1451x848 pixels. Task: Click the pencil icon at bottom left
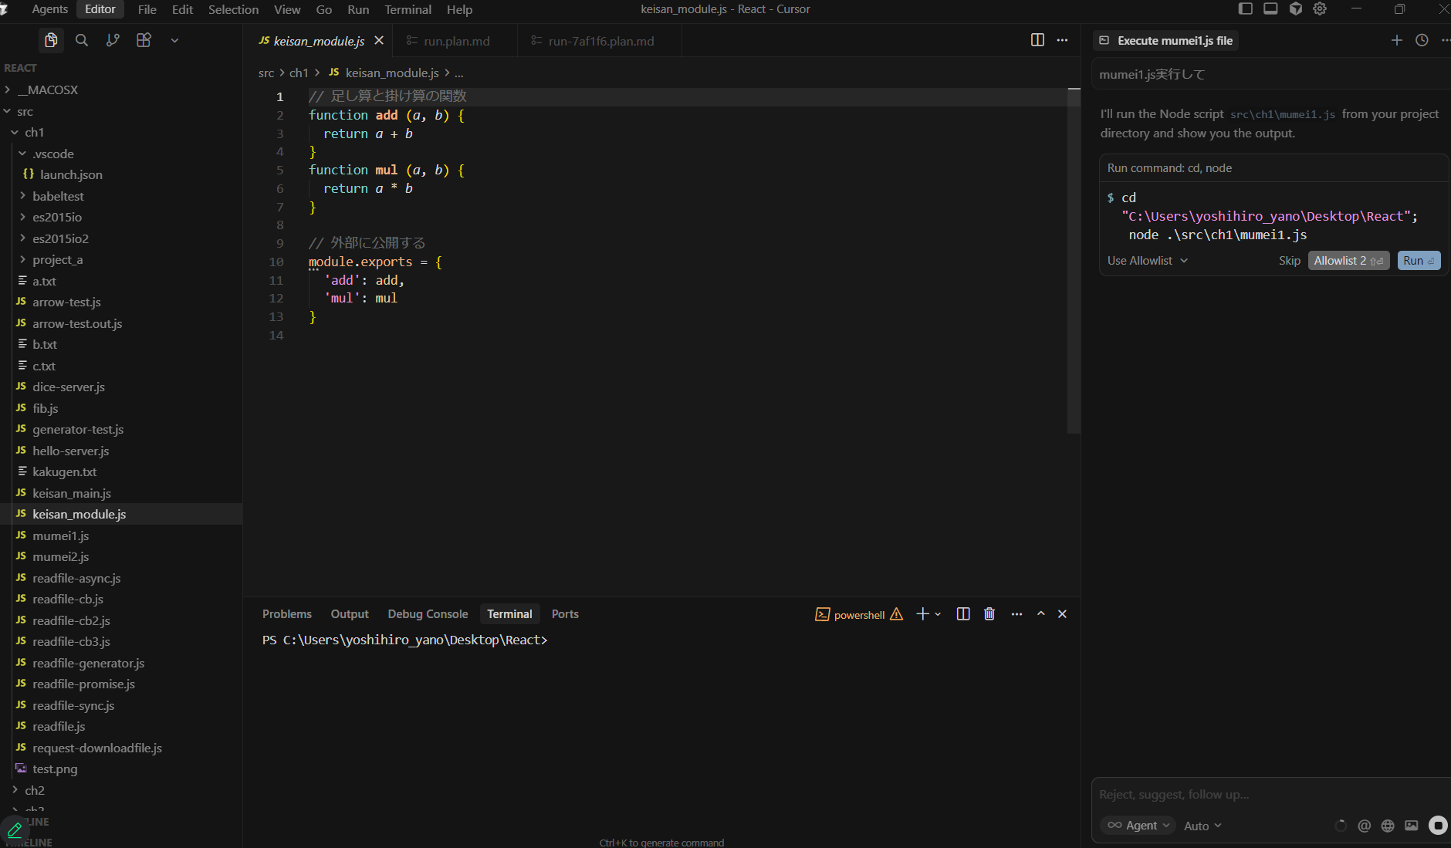(x=15, y=830)
